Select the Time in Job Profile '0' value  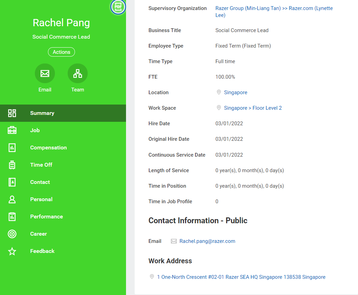click(217, 201)
